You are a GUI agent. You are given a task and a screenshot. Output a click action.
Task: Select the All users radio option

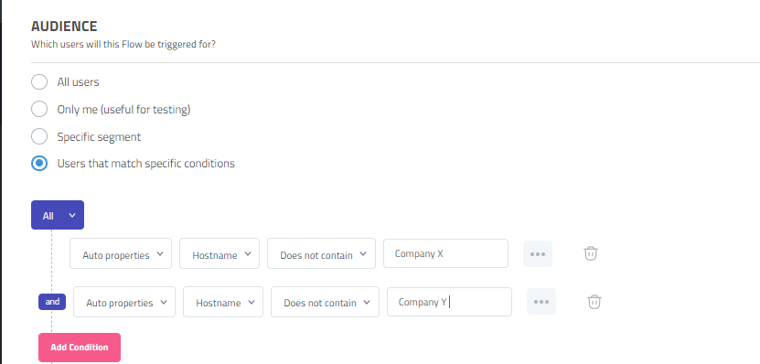click(39, 82)
